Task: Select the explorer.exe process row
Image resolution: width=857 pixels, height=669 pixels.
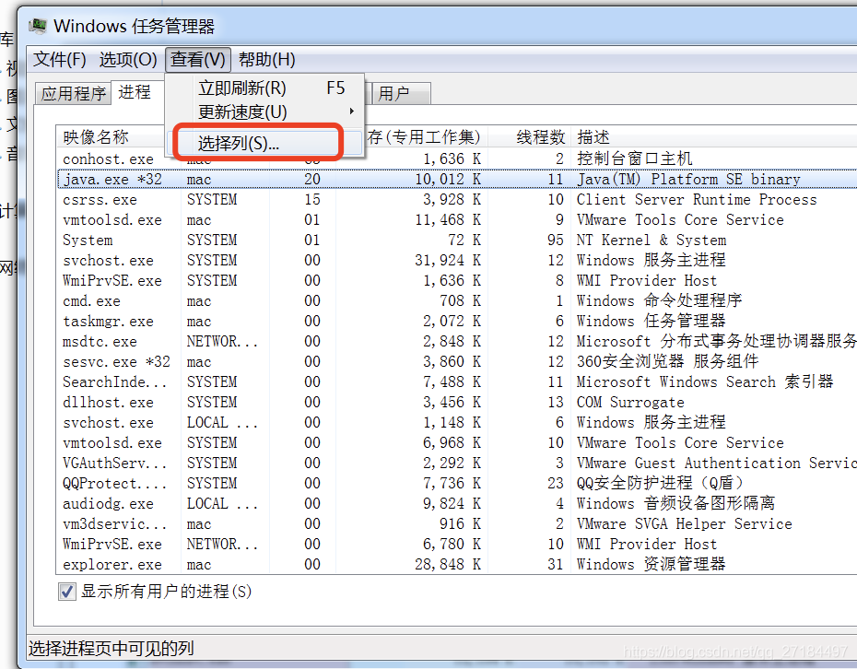Action: pyautogui.click(x=457, y=565)
